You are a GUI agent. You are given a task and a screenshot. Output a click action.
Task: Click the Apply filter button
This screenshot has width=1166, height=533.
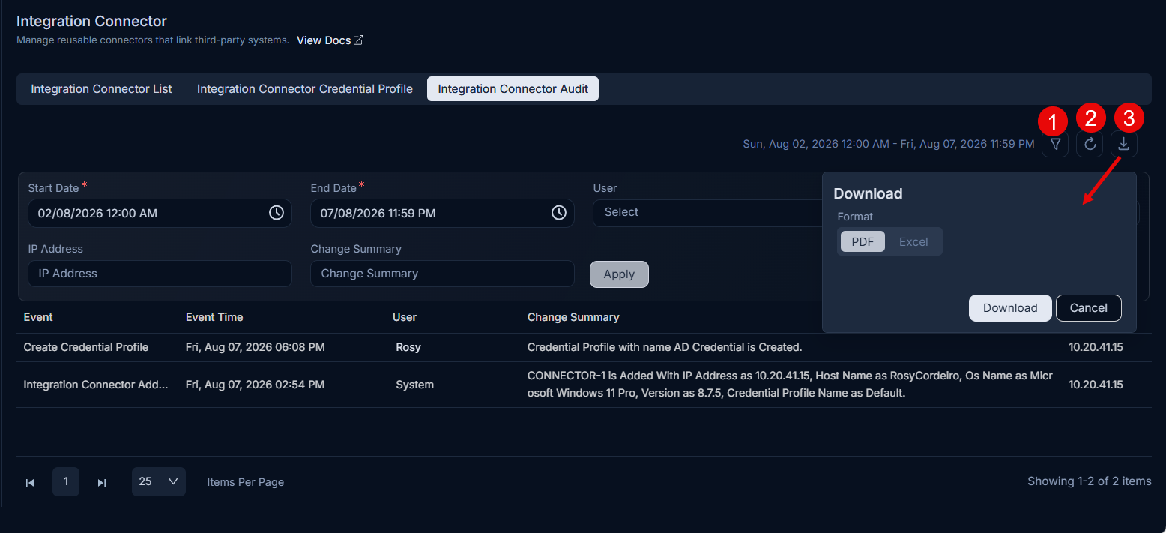(x=619, y=274)
